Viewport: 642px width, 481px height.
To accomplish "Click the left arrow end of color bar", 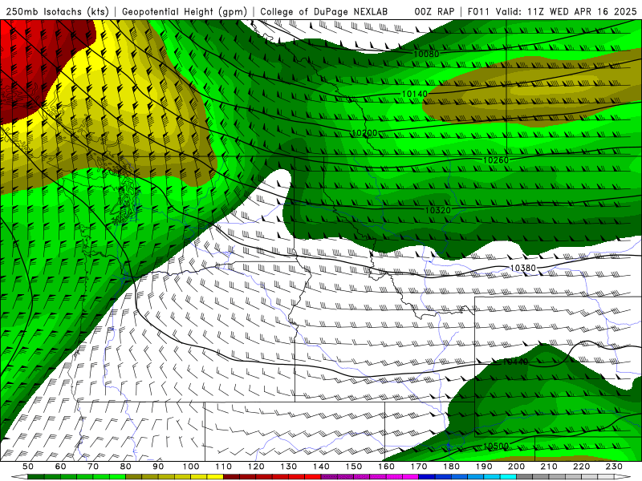I will (19, 477).
